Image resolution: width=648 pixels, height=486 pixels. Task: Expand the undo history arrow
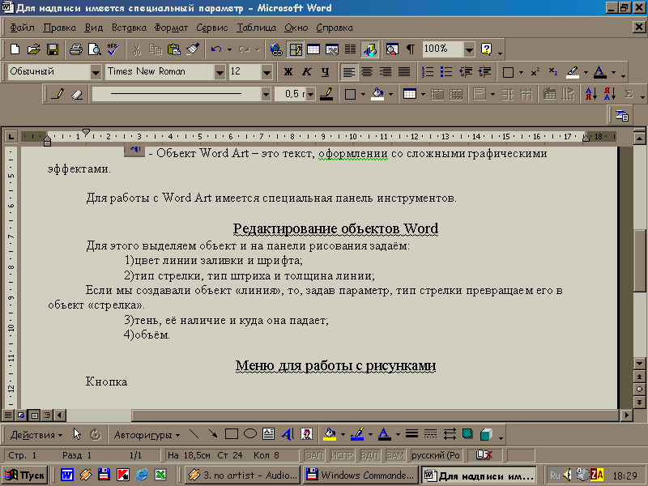pyautogui.click(x=229, y=50)
